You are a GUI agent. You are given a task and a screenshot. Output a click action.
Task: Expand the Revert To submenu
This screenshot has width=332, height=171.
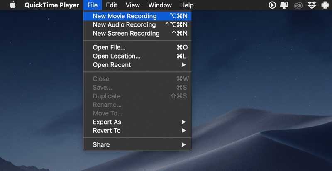tap(137, 130)
